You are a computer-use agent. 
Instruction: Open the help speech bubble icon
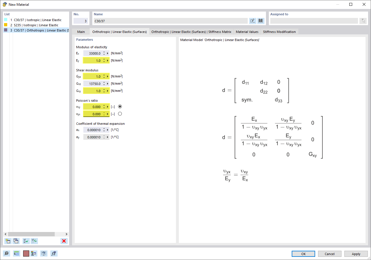point(6,253)
